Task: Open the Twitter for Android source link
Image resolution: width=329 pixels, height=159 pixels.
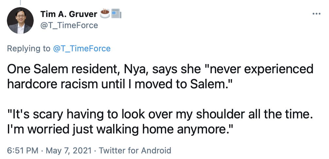Action: click(x=135, y=150)
